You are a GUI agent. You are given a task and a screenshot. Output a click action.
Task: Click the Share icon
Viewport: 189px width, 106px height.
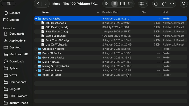coord(156,4)
